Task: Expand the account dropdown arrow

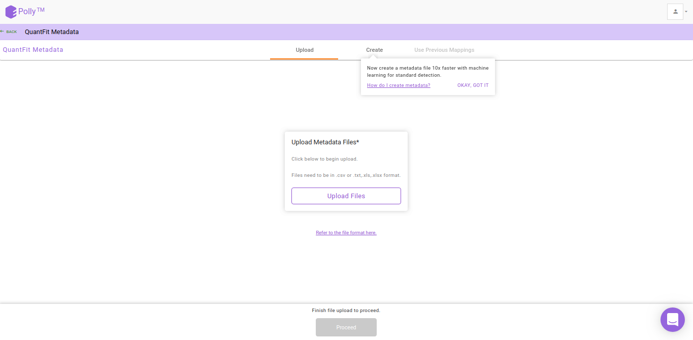Action: (686, 11)
